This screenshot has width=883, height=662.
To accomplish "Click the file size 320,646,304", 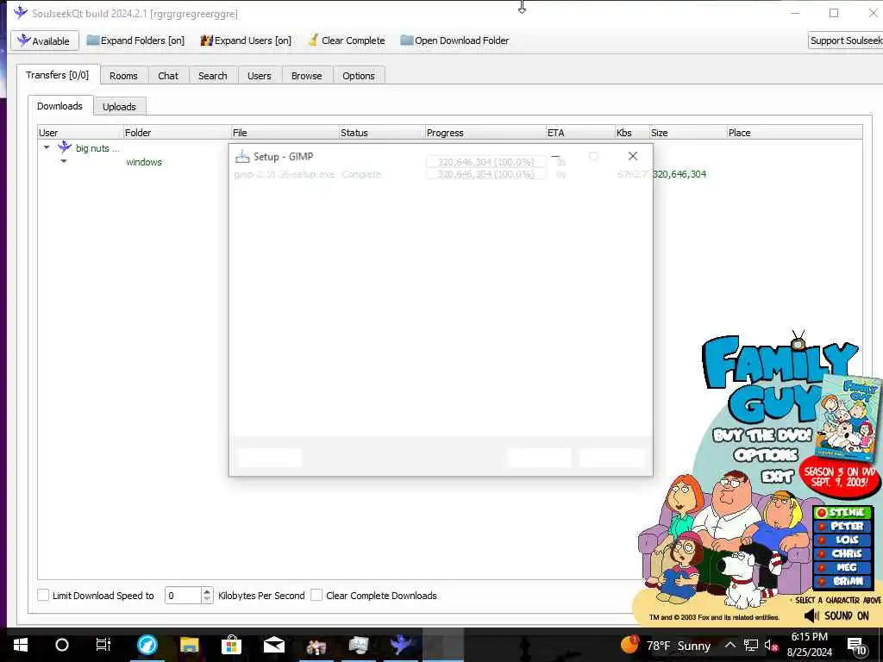I will [x=679, y=174].
